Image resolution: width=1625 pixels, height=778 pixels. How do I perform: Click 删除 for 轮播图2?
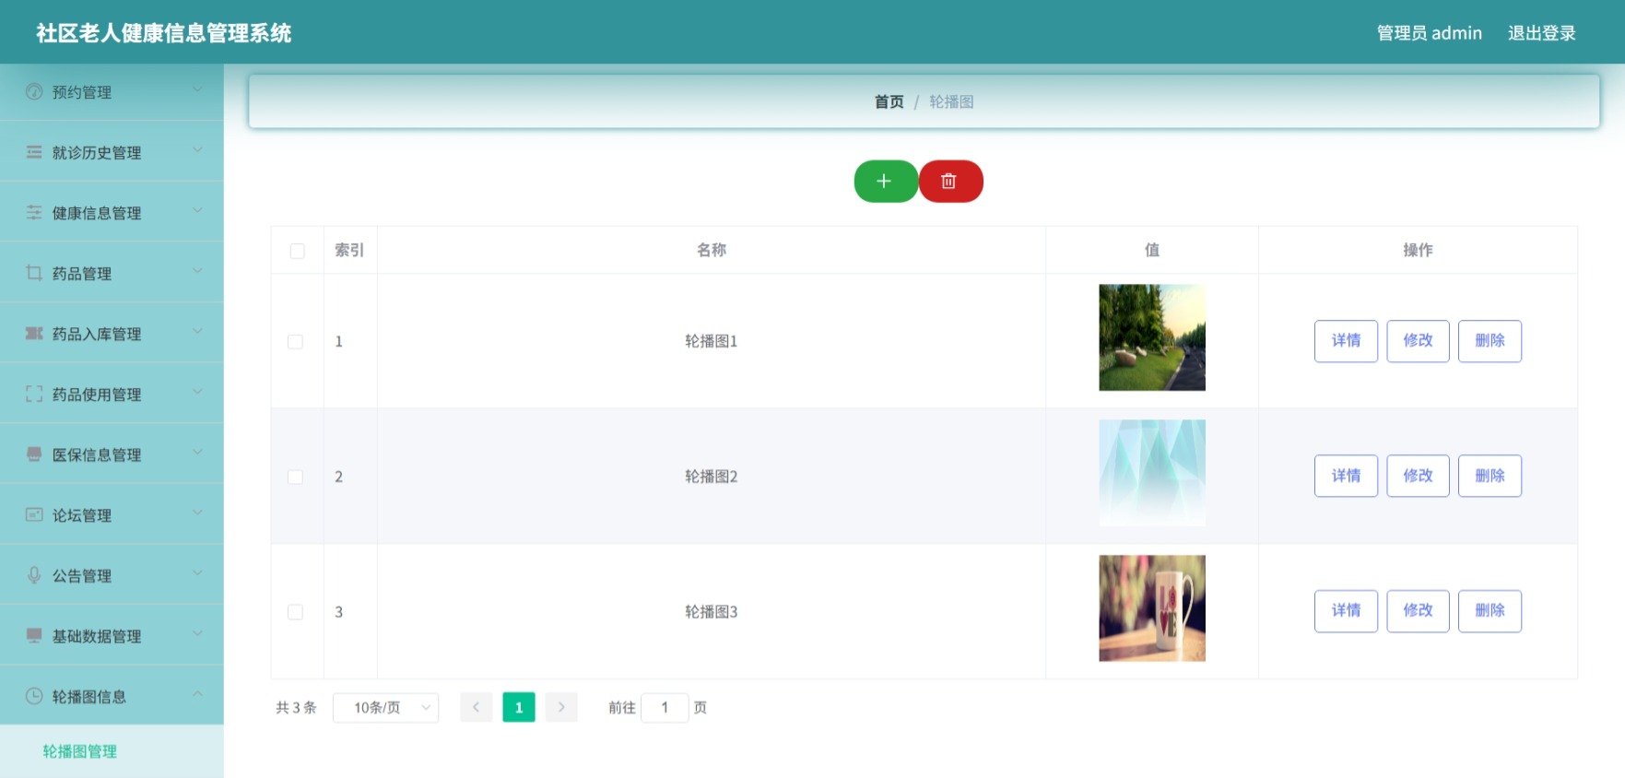coord(1490,476)
